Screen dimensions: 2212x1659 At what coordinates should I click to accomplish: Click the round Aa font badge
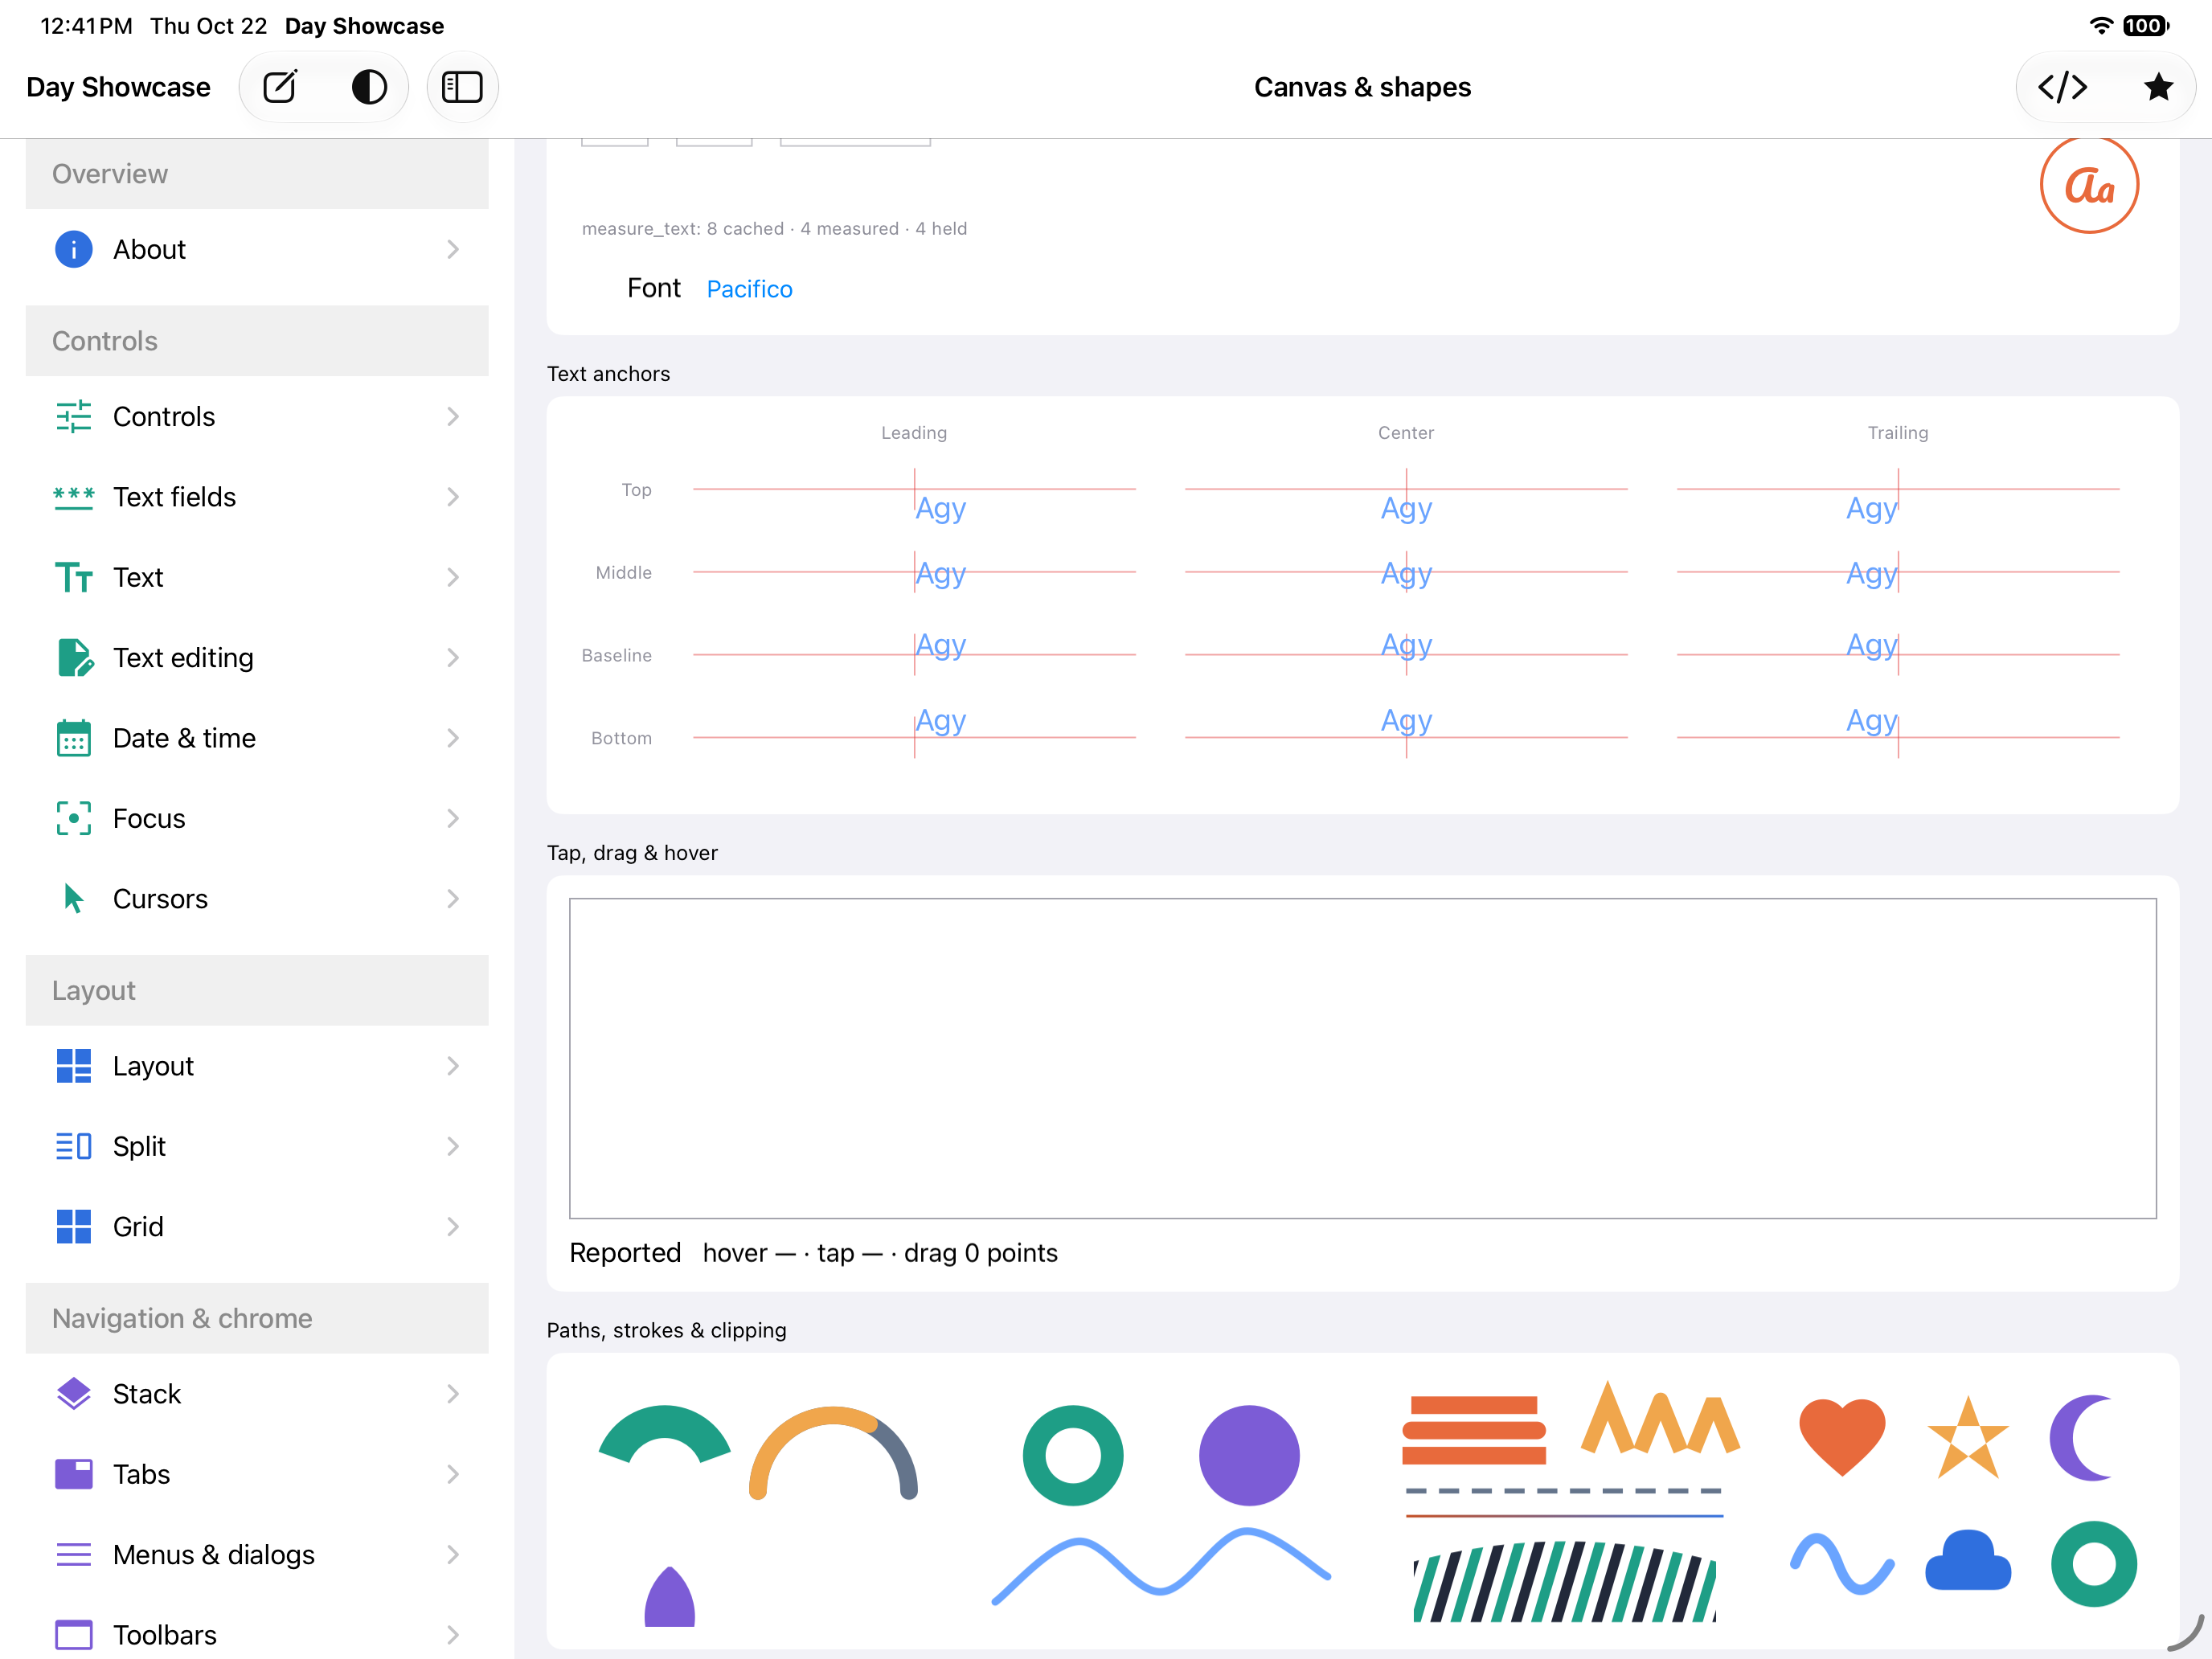[x=2089, y=184]
